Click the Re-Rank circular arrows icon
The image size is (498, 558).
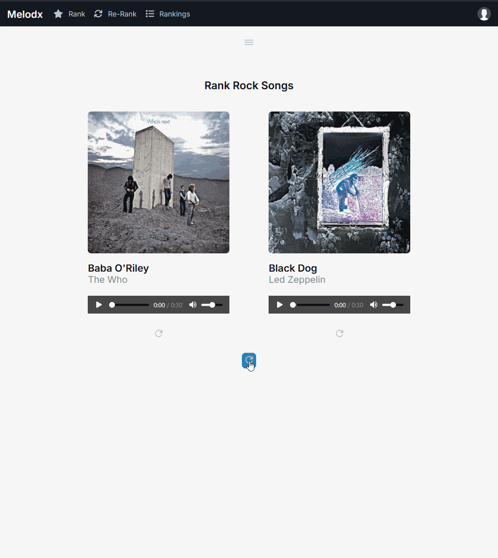98,14
